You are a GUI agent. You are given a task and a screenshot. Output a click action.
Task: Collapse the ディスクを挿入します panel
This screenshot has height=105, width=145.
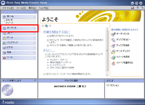pyautogui.click(x=35, y=80)
